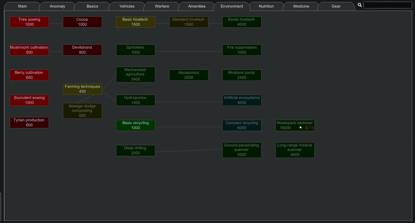
Task: Open the Anomaly tab
Action: pyautogui.click(x=57, y=6)
